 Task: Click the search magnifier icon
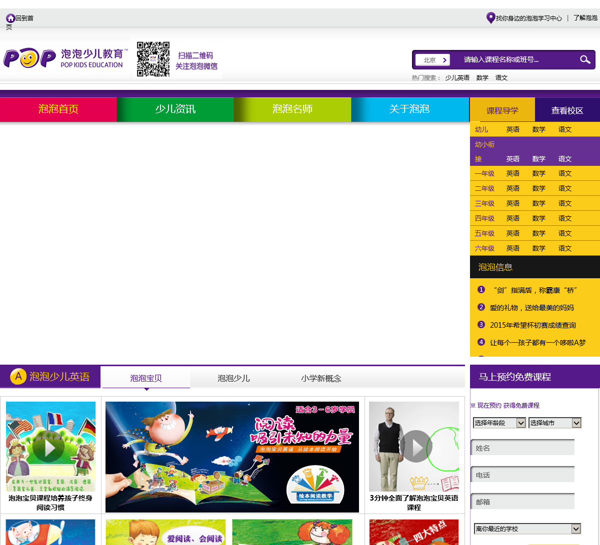click(585, 60)
